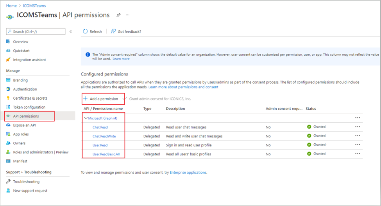The width and height of the screenshot is (381, 206).
Task: Click the Refresh icon in toolbar
Action: (85, 32)
